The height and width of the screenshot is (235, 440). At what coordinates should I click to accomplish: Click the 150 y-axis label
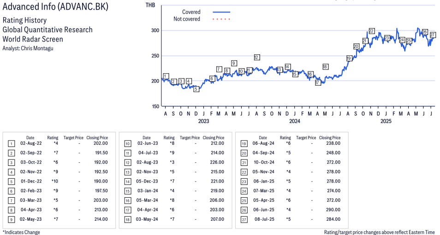tap(155, 106)
